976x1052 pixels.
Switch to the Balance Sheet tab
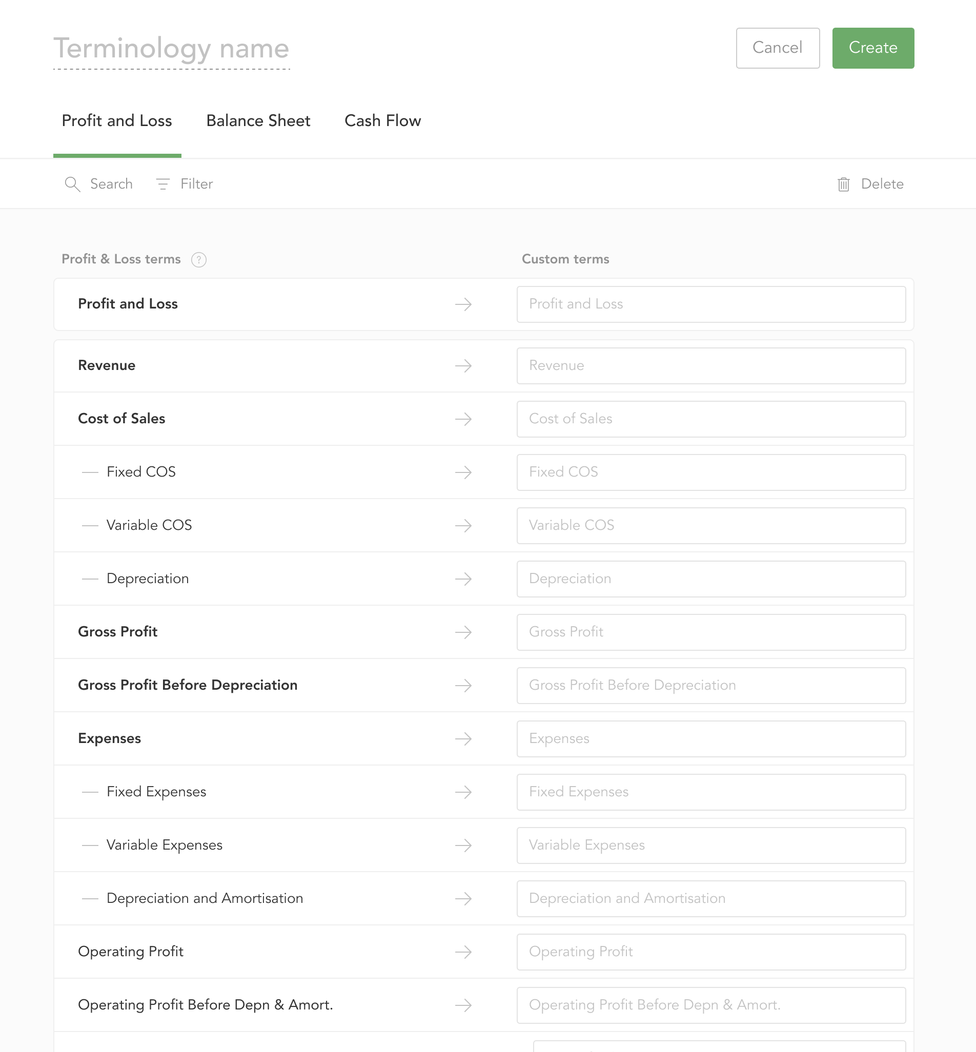(258, 120)
